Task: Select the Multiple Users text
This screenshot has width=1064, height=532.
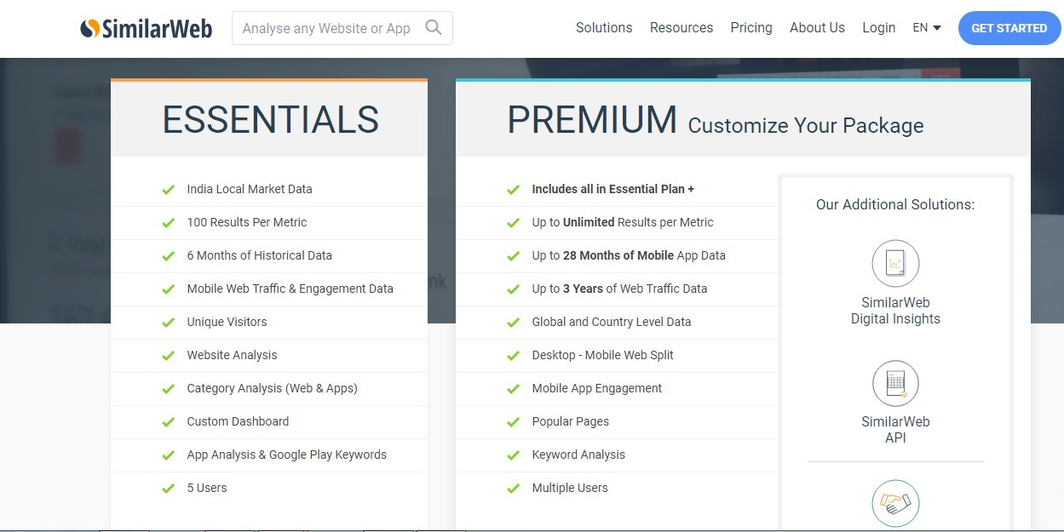Action: point(570,488)
